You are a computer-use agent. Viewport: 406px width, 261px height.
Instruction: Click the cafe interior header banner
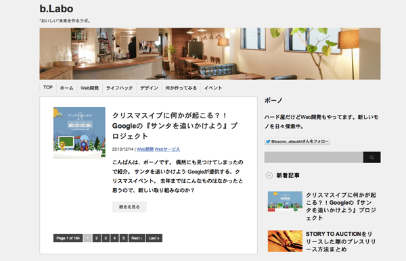point(210,53)
